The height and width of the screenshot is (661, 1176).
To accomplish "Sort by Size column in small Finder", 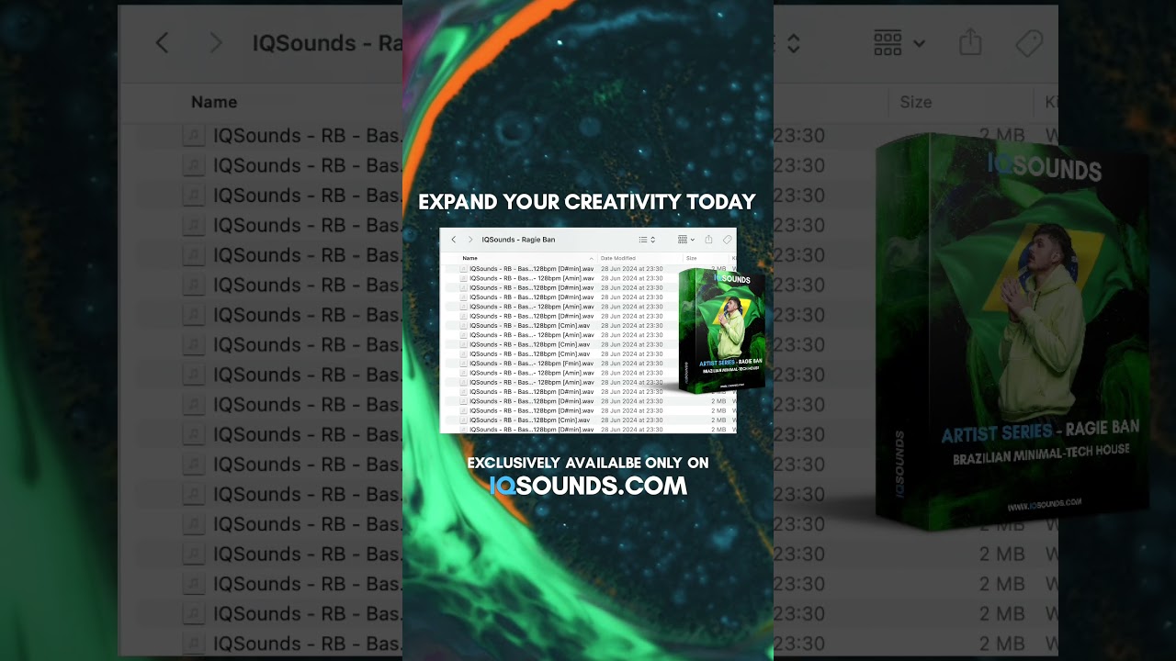I will (692, 259).
